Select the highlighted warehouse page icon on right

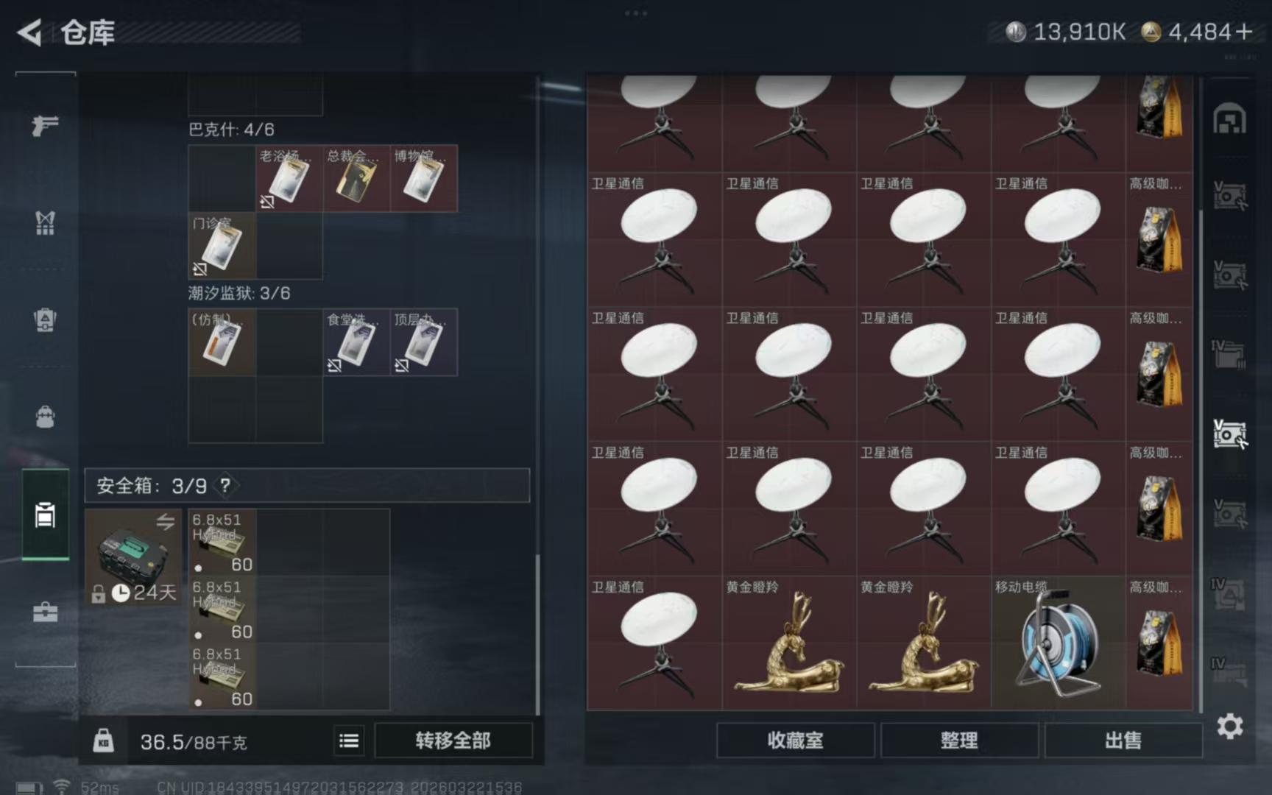1229,434
